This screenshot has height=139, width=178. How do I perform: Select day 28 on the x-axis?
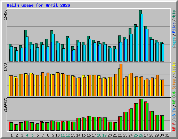151,135
